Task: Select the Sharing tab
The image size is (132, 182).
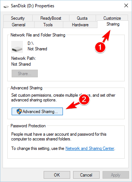Action: click(113, 24)
